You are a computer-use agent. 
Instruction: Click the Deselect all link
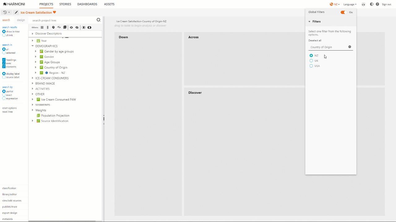(315, 40)
